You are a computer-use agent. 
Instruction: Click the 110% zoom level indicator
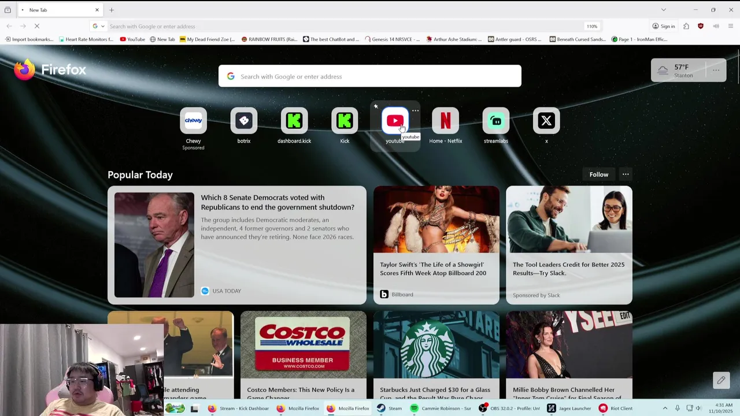tap(592, 26)
